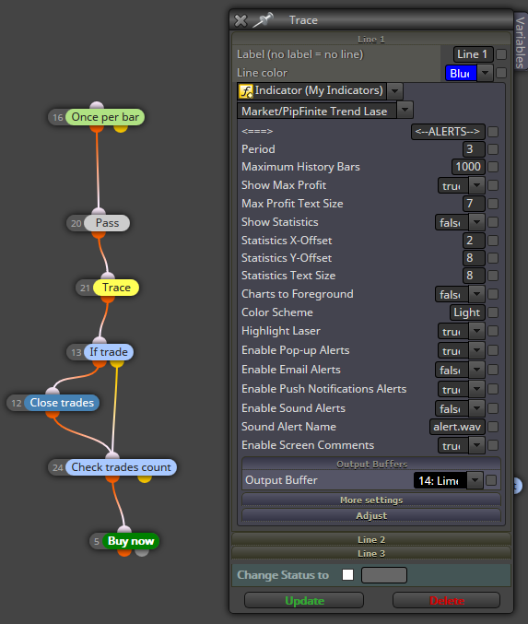Click the green Update button

point(304,600)
